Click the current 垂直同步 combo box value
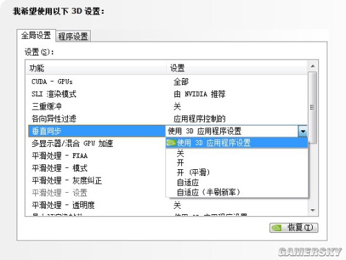The width and height of the screenshot is (346, 260). coord(232,131)
